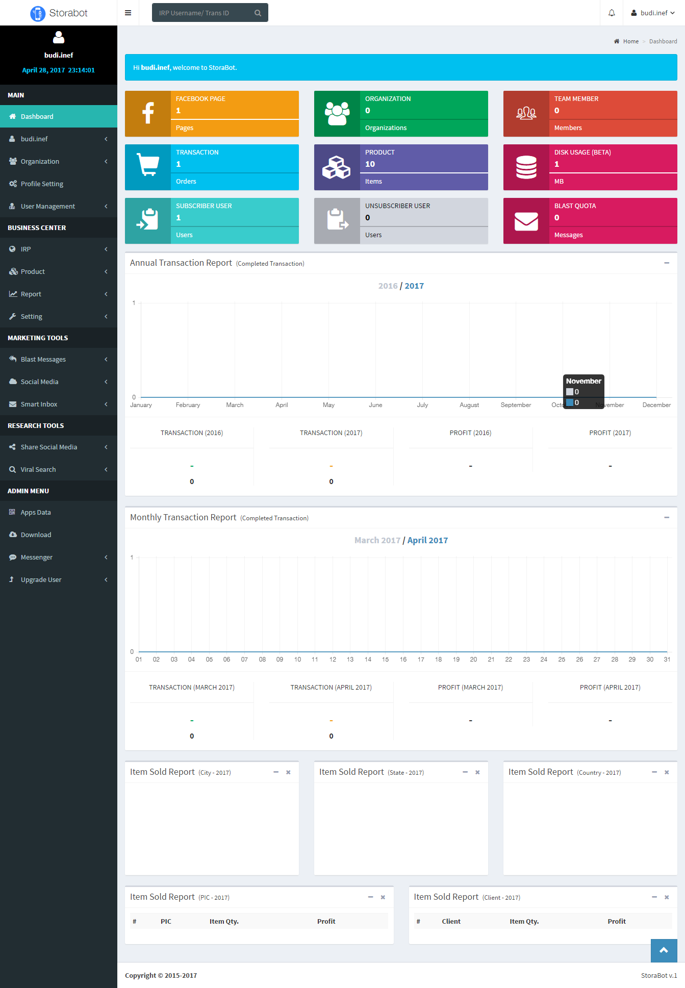Click the Download cloud icon
685x988 pixels.
point(13,535)
